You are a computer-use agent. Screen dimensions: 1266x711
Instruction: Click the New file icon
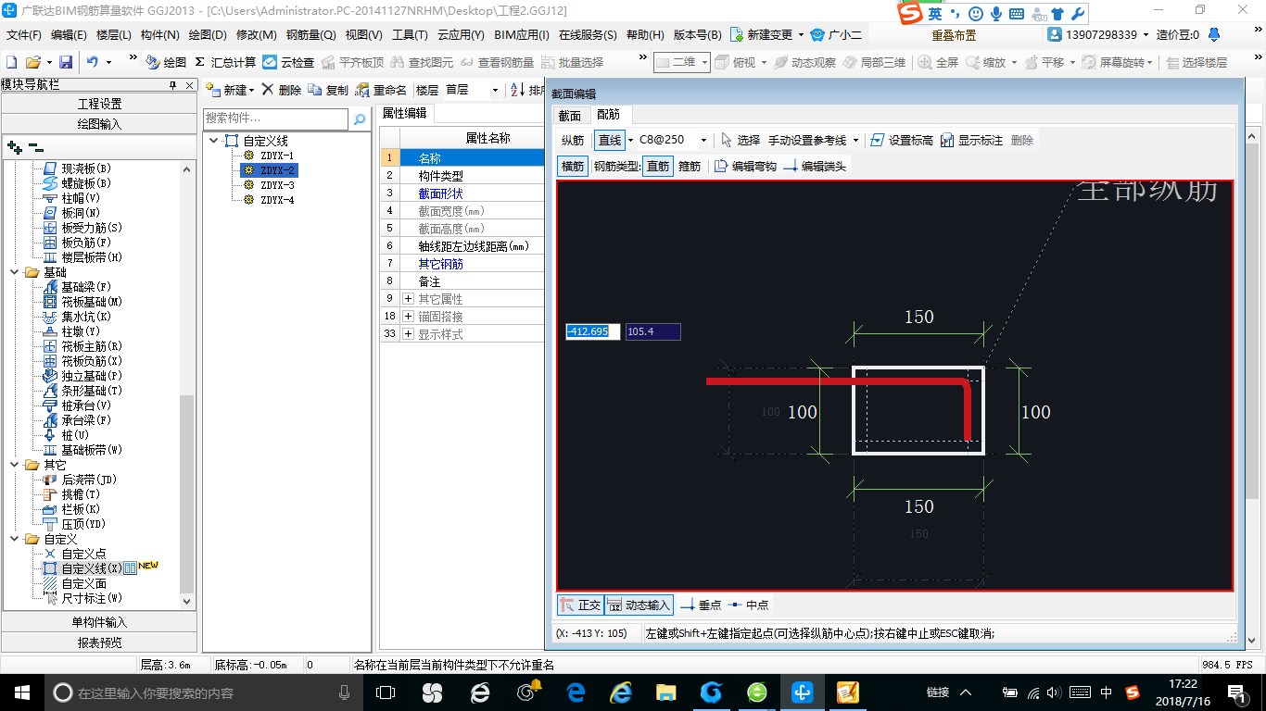point(12,62)
